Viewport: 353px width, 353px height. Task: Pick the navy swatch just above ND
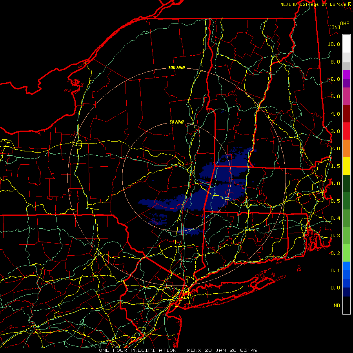point(346,292)
